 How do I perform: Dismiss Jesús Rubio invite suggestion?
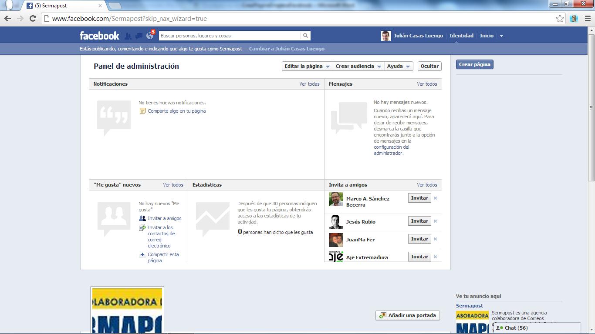point(435,221)
